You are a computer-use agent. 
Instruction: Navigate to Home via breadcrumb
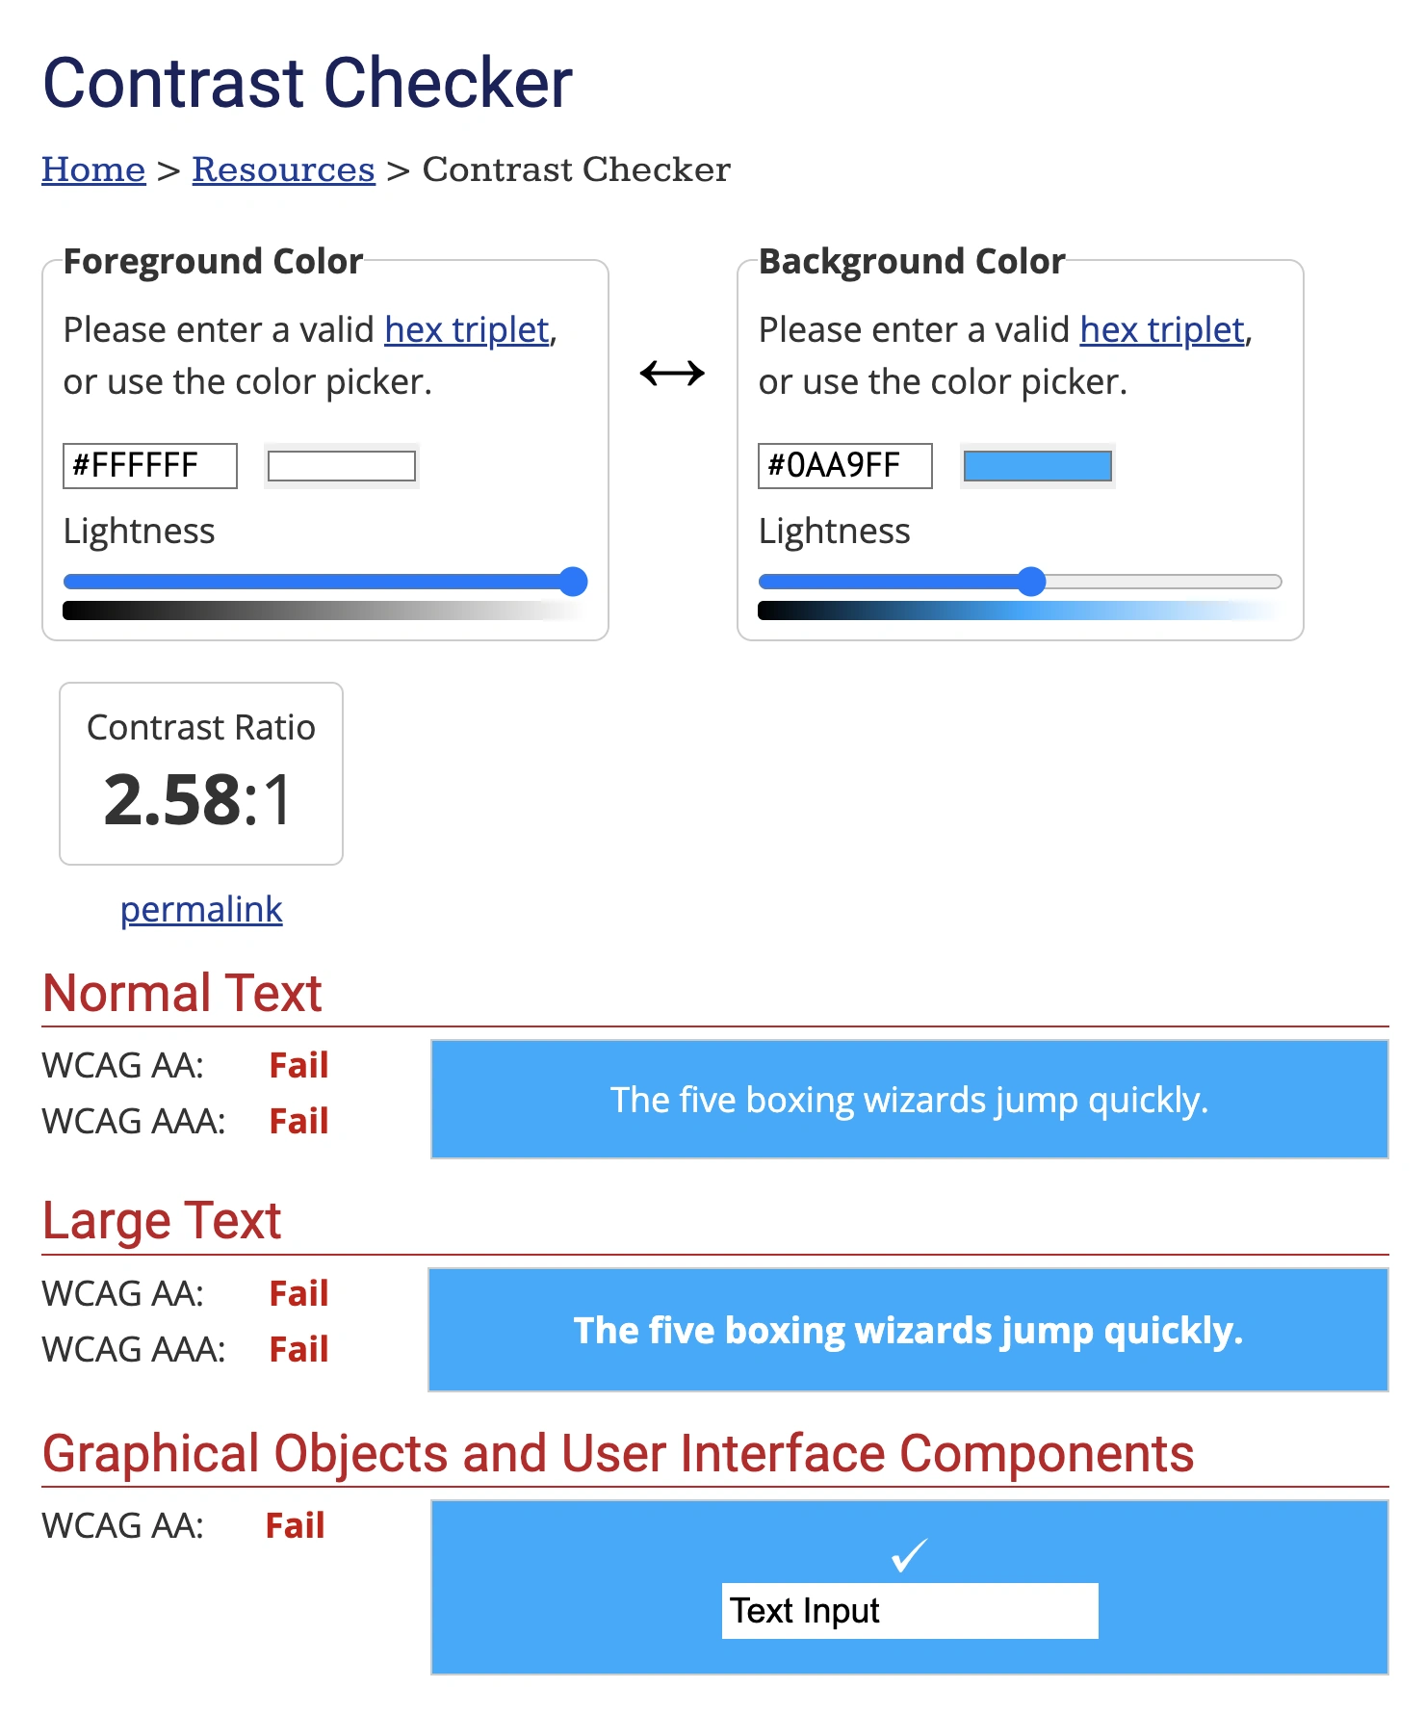click(92, 169)
